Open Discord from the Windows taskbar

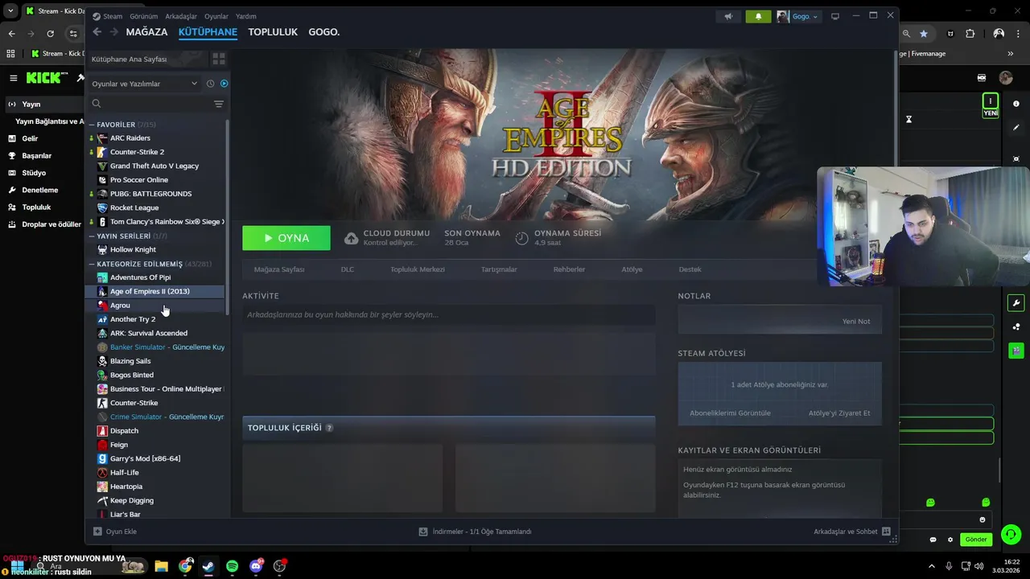[x=257, y=566]
